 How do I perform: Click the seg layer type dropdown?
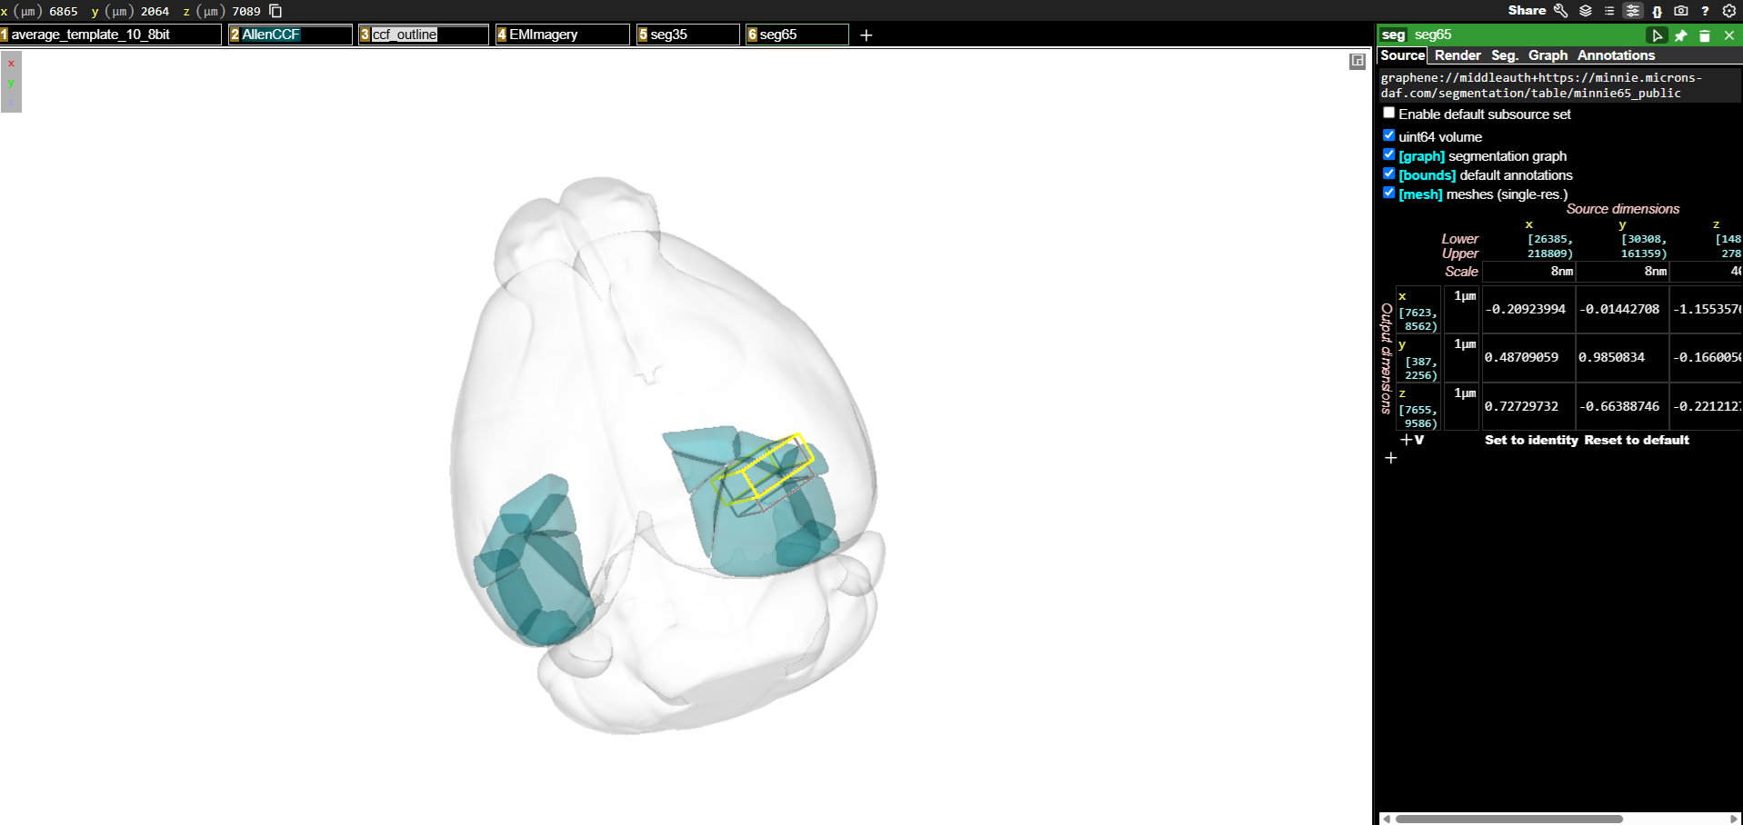(x=1394, y=35)
